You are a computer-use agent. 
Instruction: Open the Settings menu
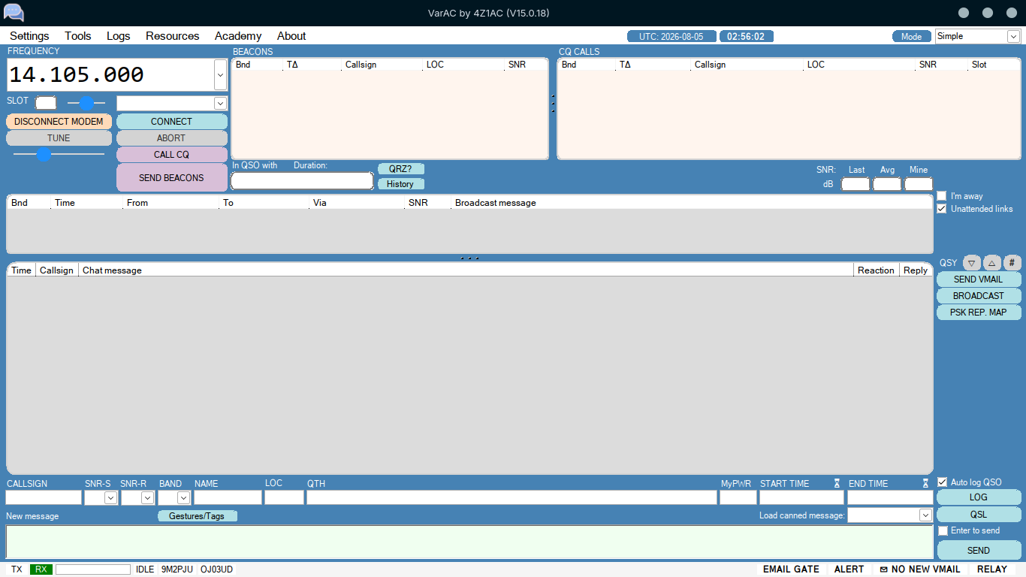(x=29, y=36)
